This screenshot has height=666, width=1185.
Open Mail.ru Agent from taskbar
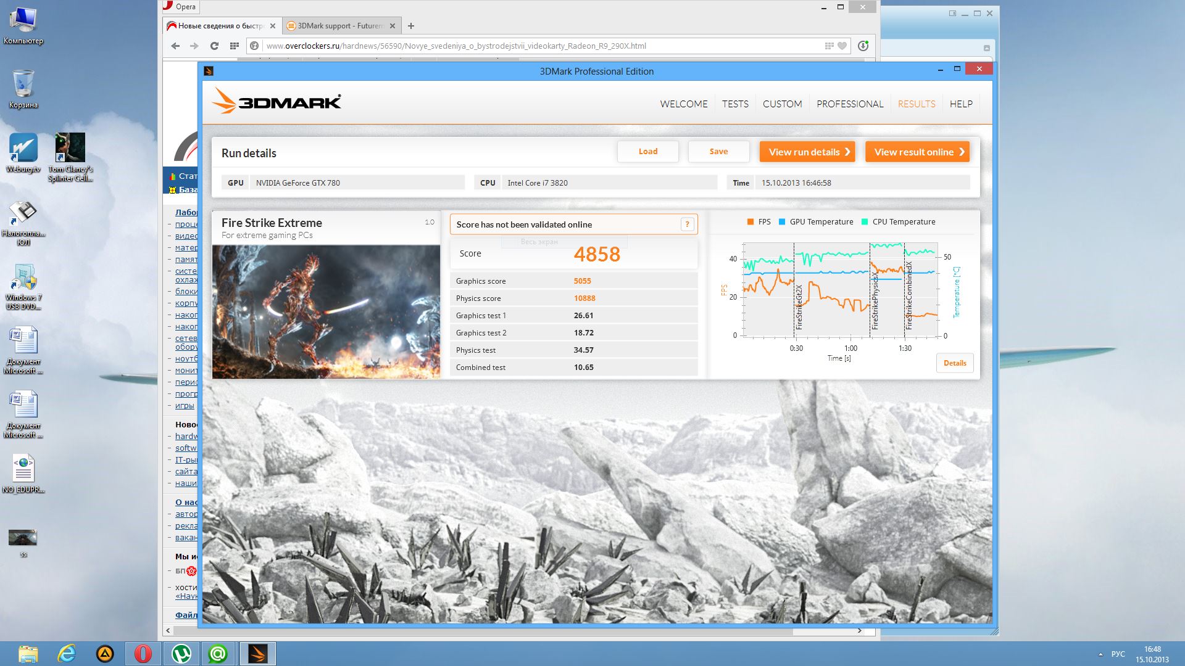(218, 654)
